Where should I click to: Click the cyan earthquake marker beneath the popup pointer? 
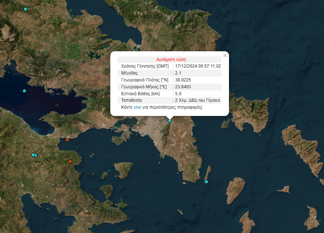point(169,121)
